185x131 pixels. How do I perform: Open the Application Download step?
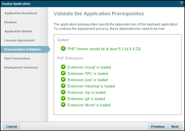pyautogui.click(x=21, y=13)
